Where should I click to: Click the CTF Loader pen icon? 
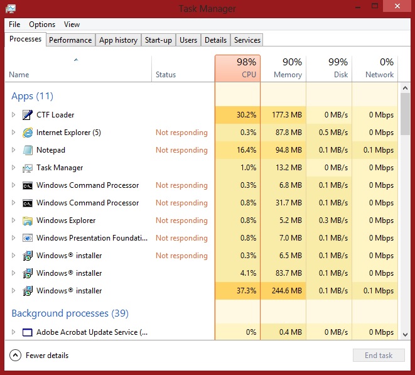point(28,115)
